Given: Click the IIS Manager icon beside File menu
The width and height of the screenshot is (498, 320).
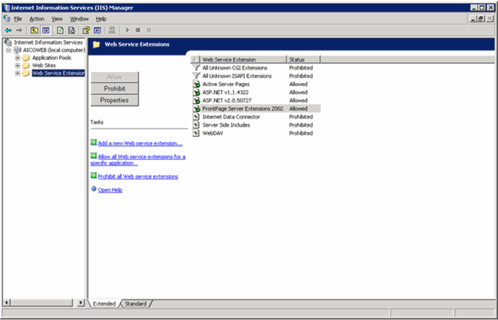Looking at the screenshot, I should pos(7,19).
